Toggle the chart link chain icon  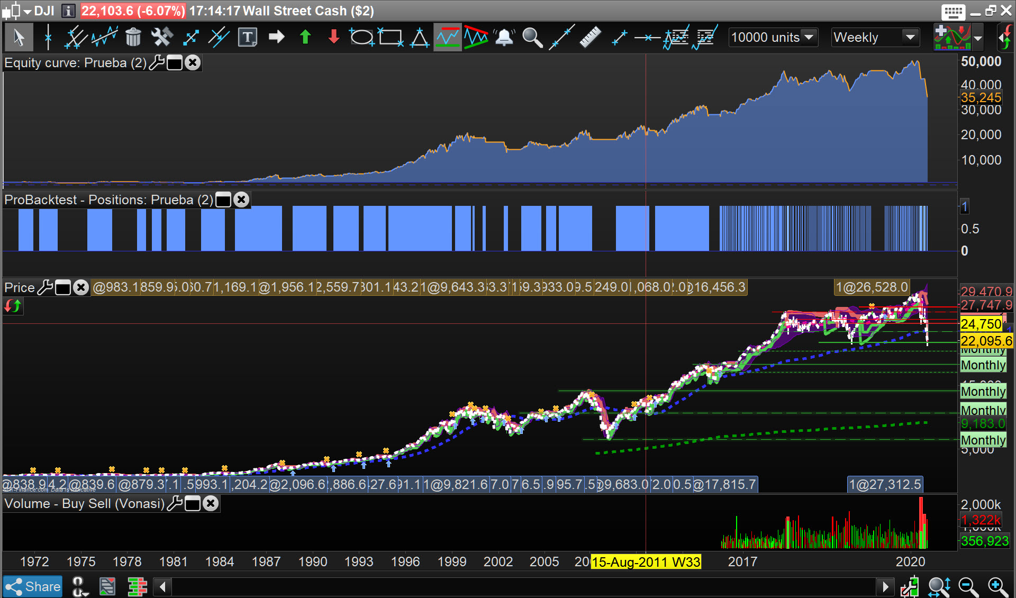[78, 586]
